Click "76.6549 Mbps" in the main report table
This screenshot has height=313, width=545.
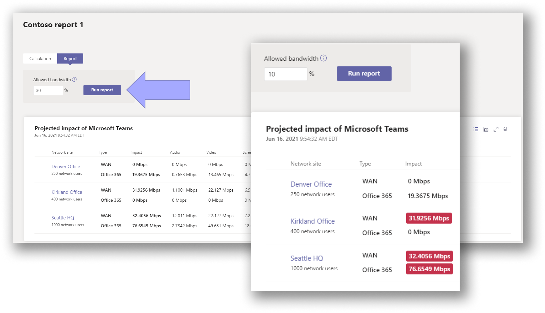pyautogui.click(x=147, y=226)
